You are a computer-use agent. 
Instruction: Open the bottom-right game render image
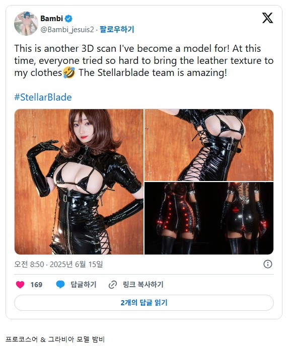click(209, 218)
